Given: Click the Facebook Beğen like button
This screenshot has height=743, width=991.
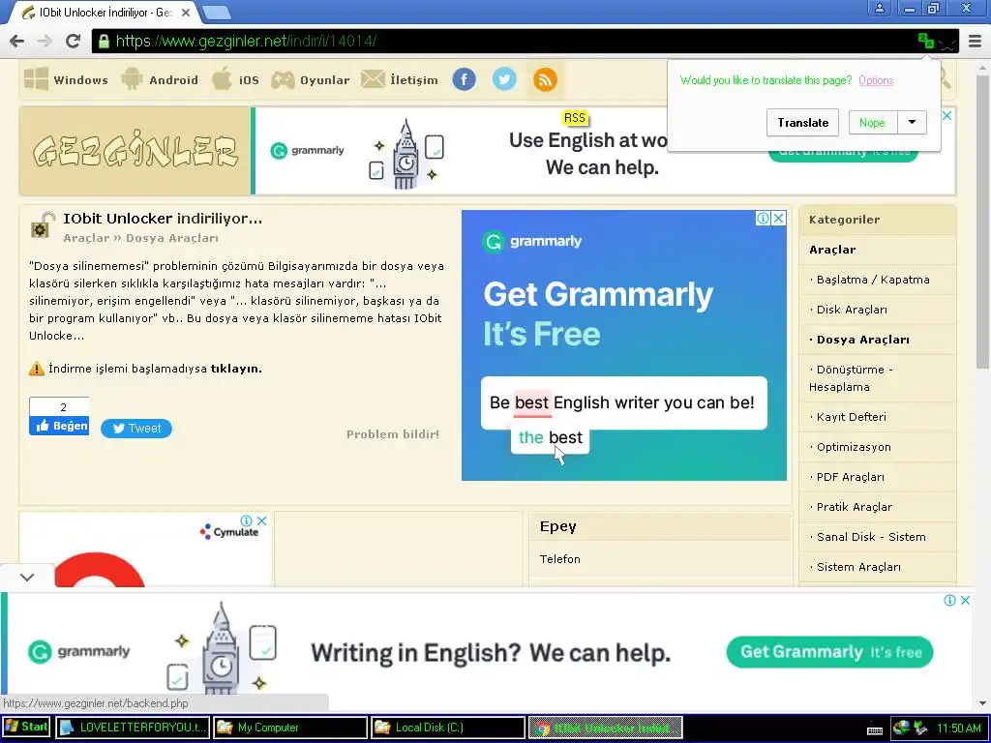Looking at the screenshot, I should tap(59, 426).
